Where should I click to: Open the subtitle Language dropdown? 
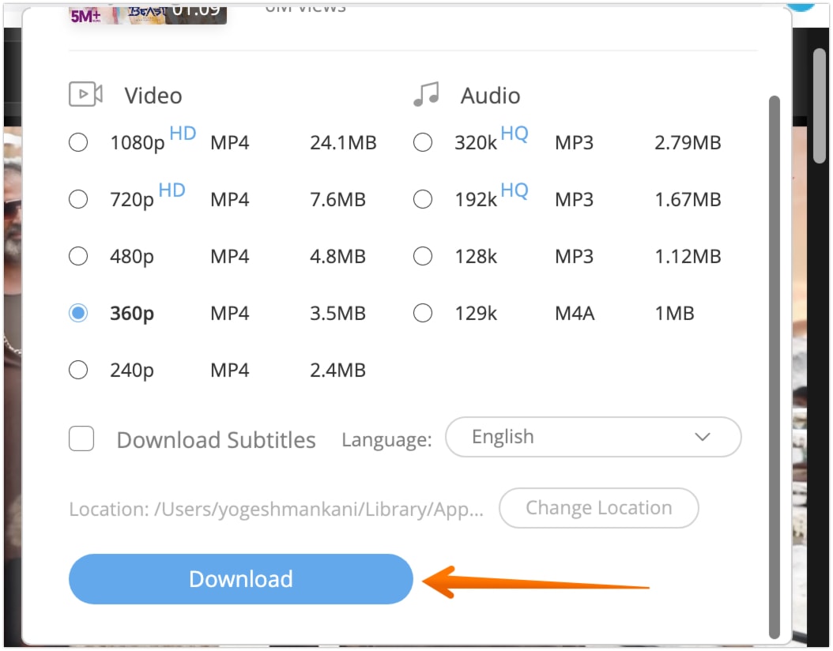[593, 437]
